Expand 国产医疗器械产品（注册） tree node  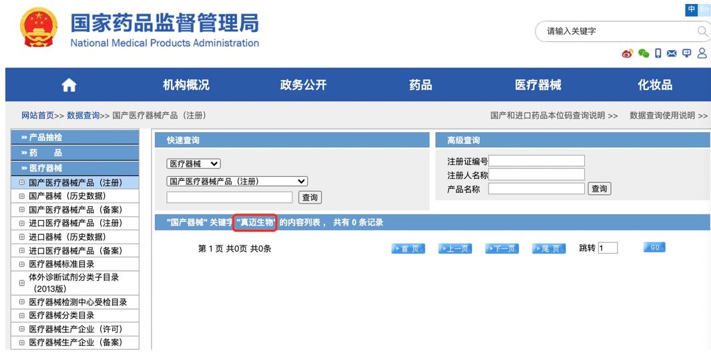22,183
